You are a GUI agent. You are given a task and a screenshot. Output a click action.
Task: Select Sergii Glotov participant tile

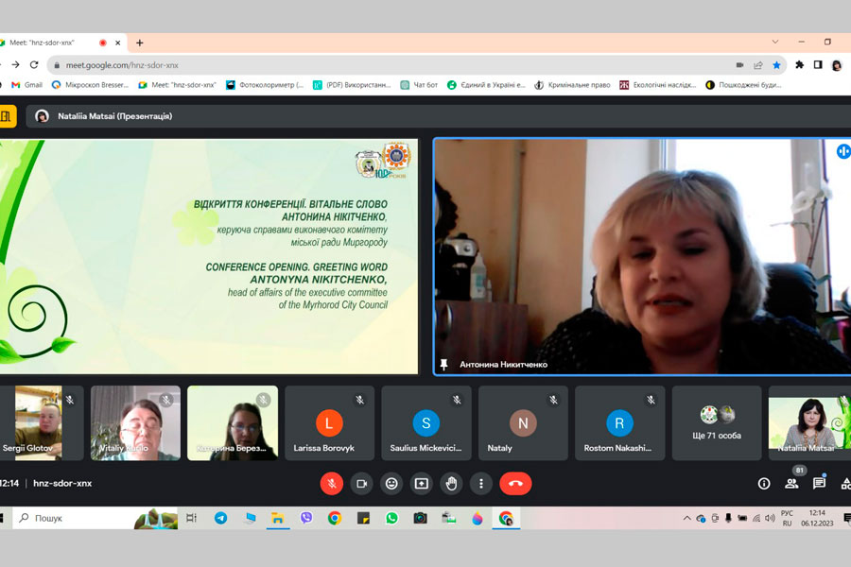pyautogui.click(x=42, y=422)
